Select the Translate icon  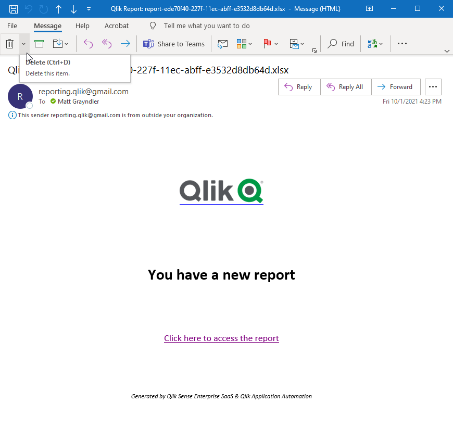(x=372, y=44)
